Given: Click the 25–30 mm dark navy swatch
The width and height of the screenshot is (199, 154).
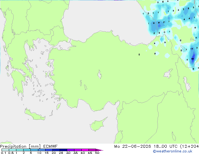Looking at the screenshot, I should point(63,150).
